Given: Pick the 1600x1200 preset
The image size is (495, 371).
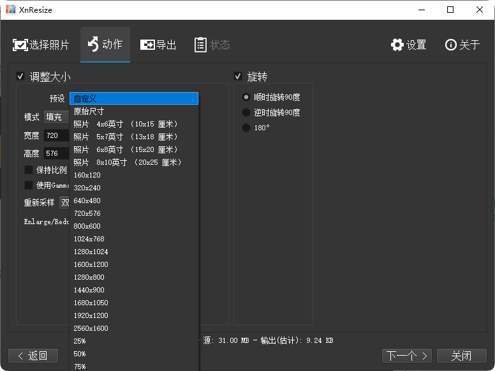Looking at the screenshot, I should 134,264.
